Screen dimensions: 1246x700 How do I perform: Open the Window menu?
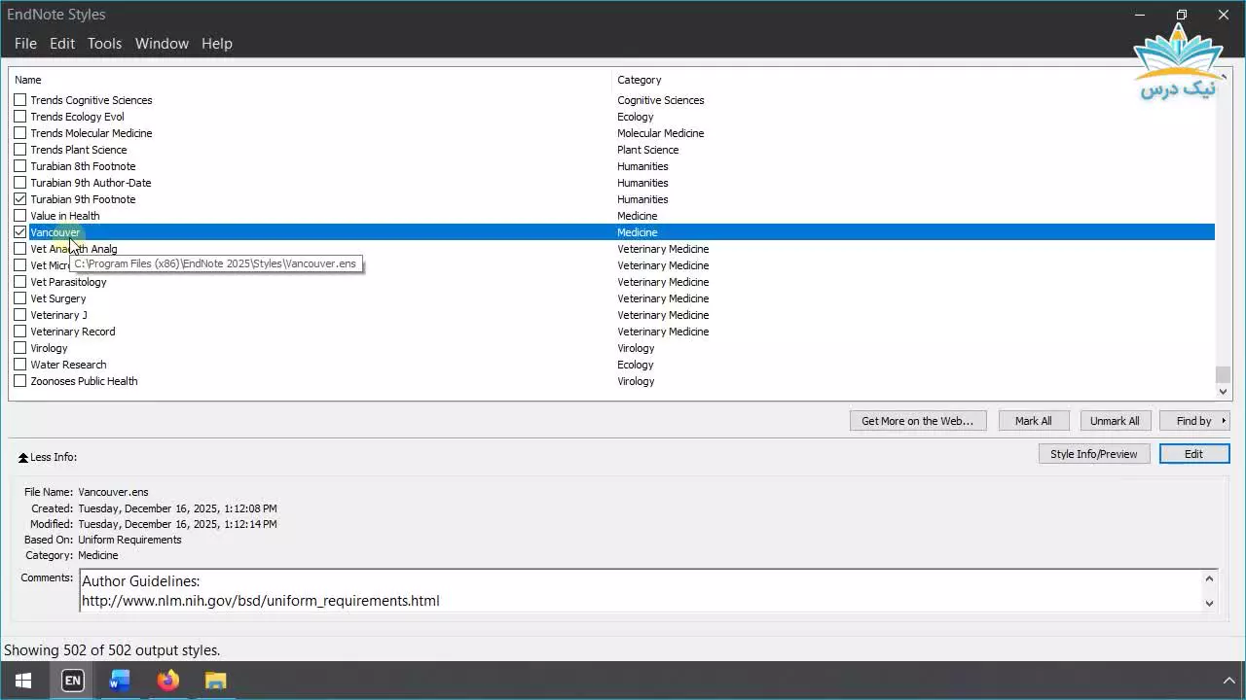pyautogui.click(x=162, y=44)
